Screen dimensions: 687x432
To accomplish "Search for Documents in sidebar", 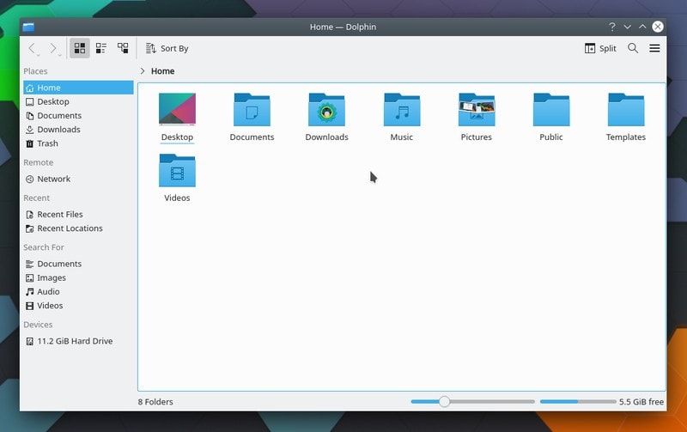I will tap(78, 265).
